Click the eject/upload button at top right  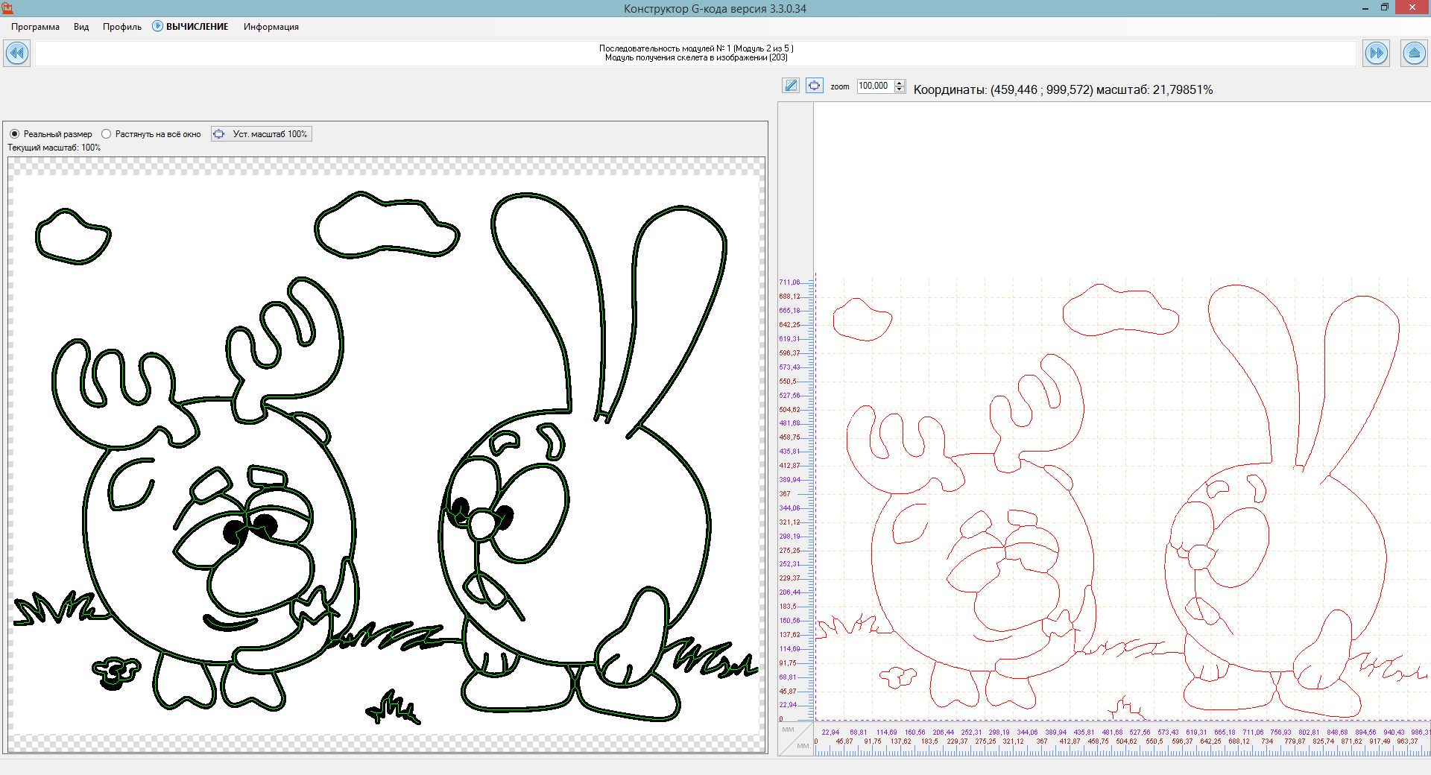(1414, 53)
